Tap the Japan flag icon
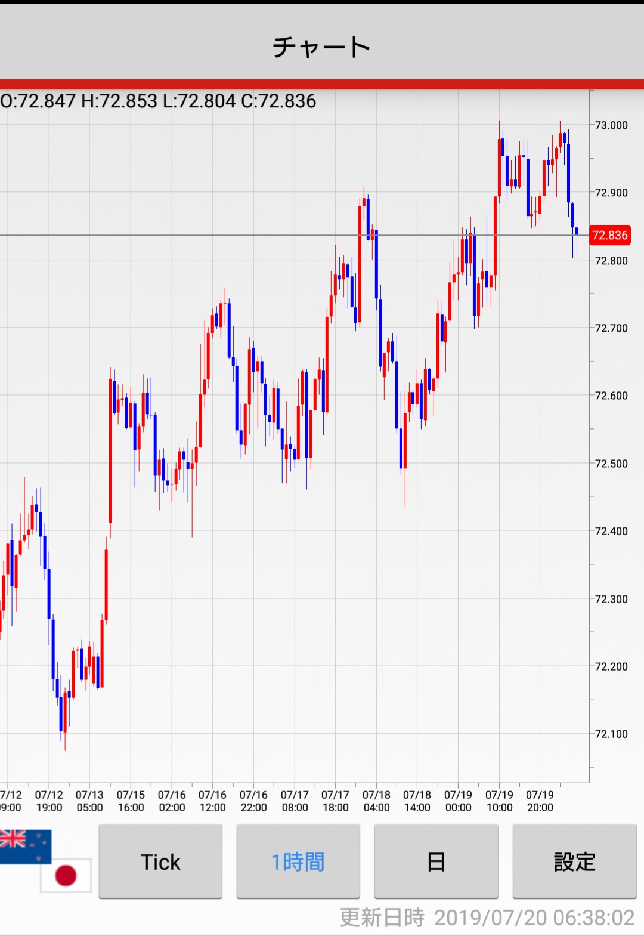644x936 pixels. (x=66, y=875)
